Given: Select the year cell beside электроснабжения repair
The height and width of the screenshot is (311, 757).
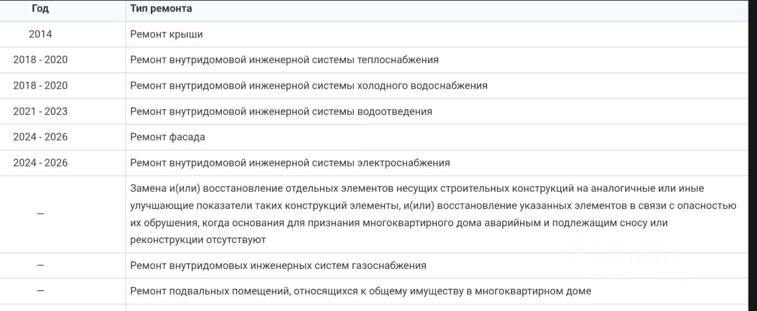Looking at the screenshot, I should [x=40, y=163].
